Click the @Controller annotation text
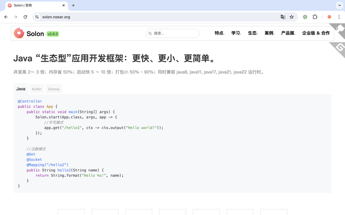Image resolution: width=345 pixels, height=215 pixels. tap(30, 101)
